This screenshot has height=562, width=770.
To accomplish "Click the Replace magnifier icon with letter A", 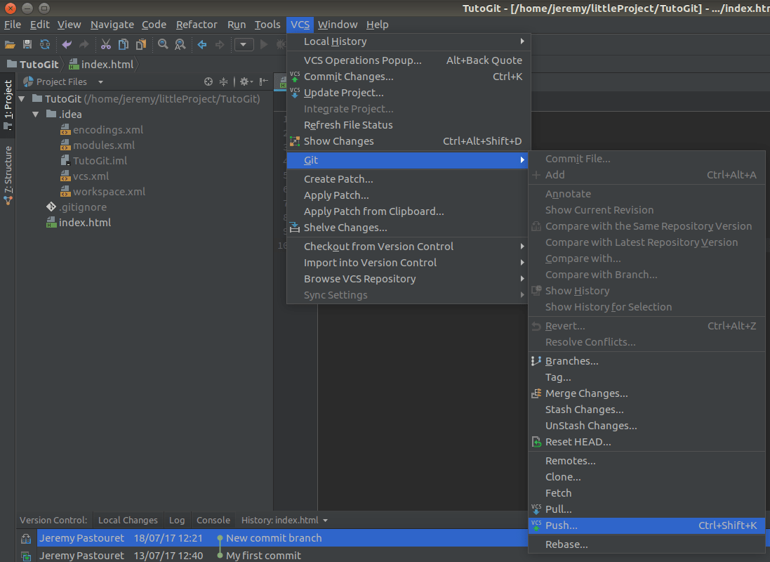I will click(x=180, y=45).
